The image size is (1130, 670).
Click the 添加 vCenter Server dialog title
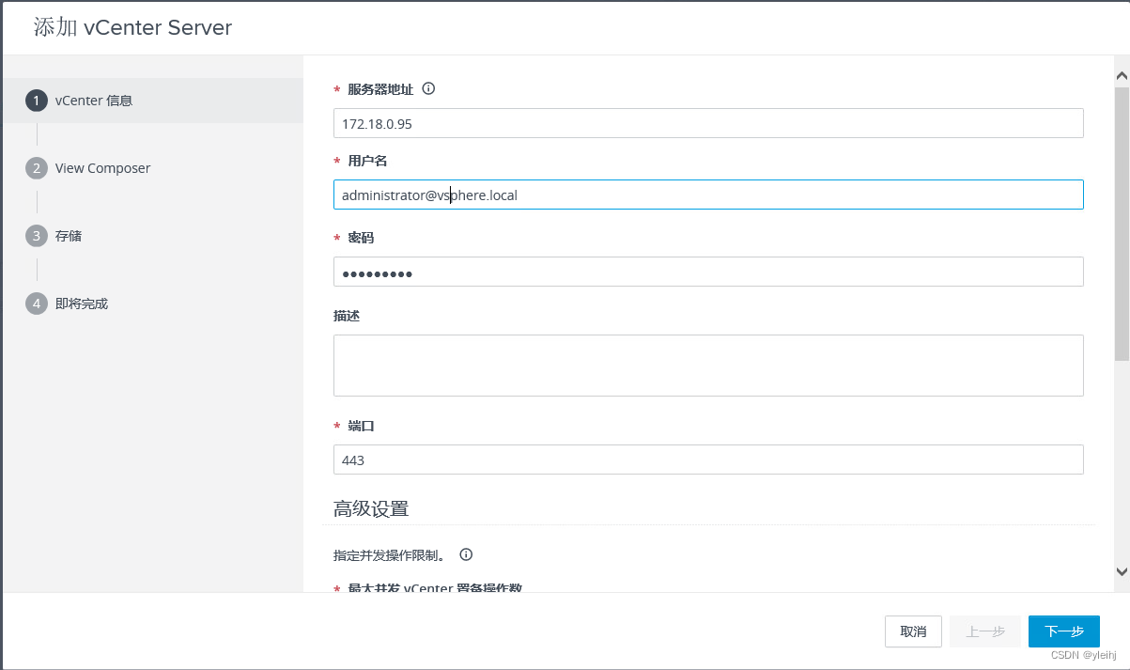coord(132,27)
